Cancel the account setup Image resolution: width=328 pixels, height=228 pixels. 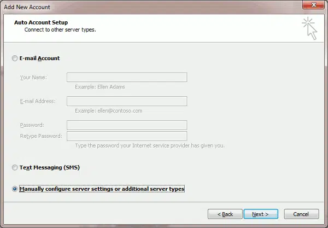click(x=301, y=214)
